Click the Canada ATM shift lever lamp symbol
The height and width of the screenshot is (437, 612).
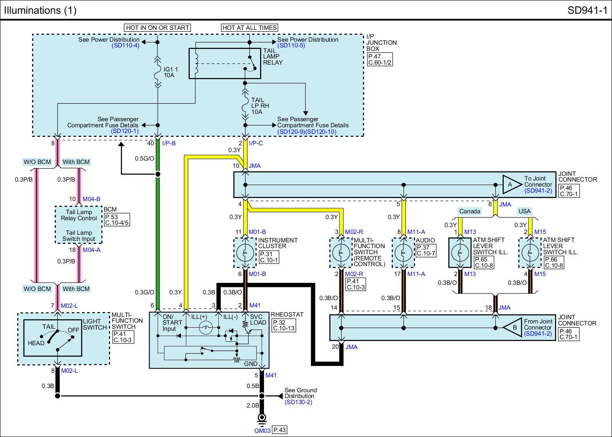click(x=459, y=253)
